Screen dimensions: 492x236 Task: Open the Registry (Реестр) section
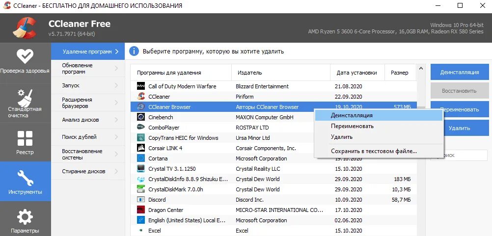click(x=25, y=142)
